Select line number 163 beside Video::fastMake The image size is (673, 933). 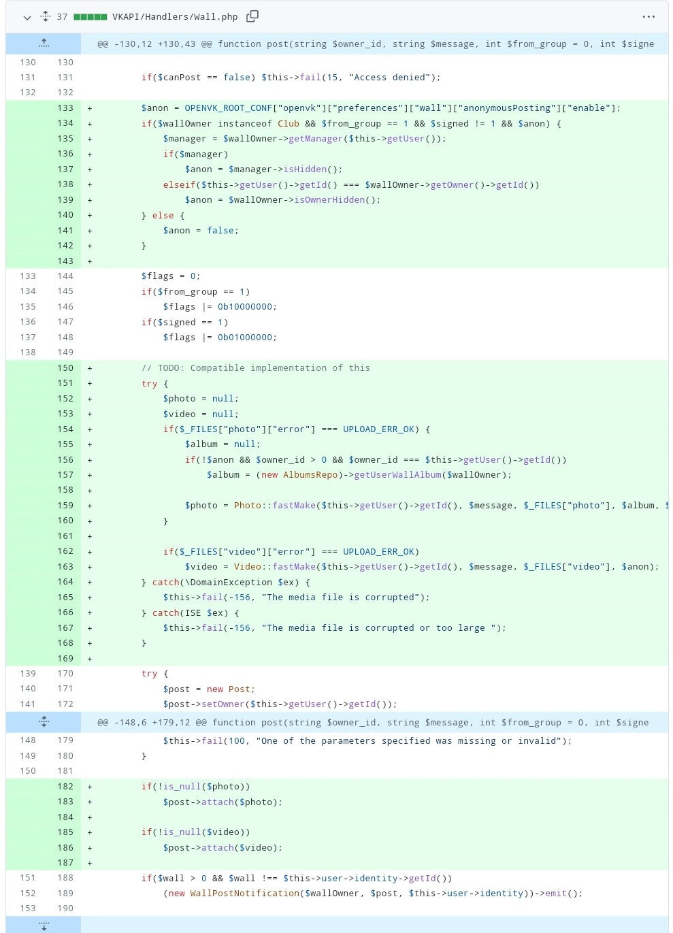point(65,566)
